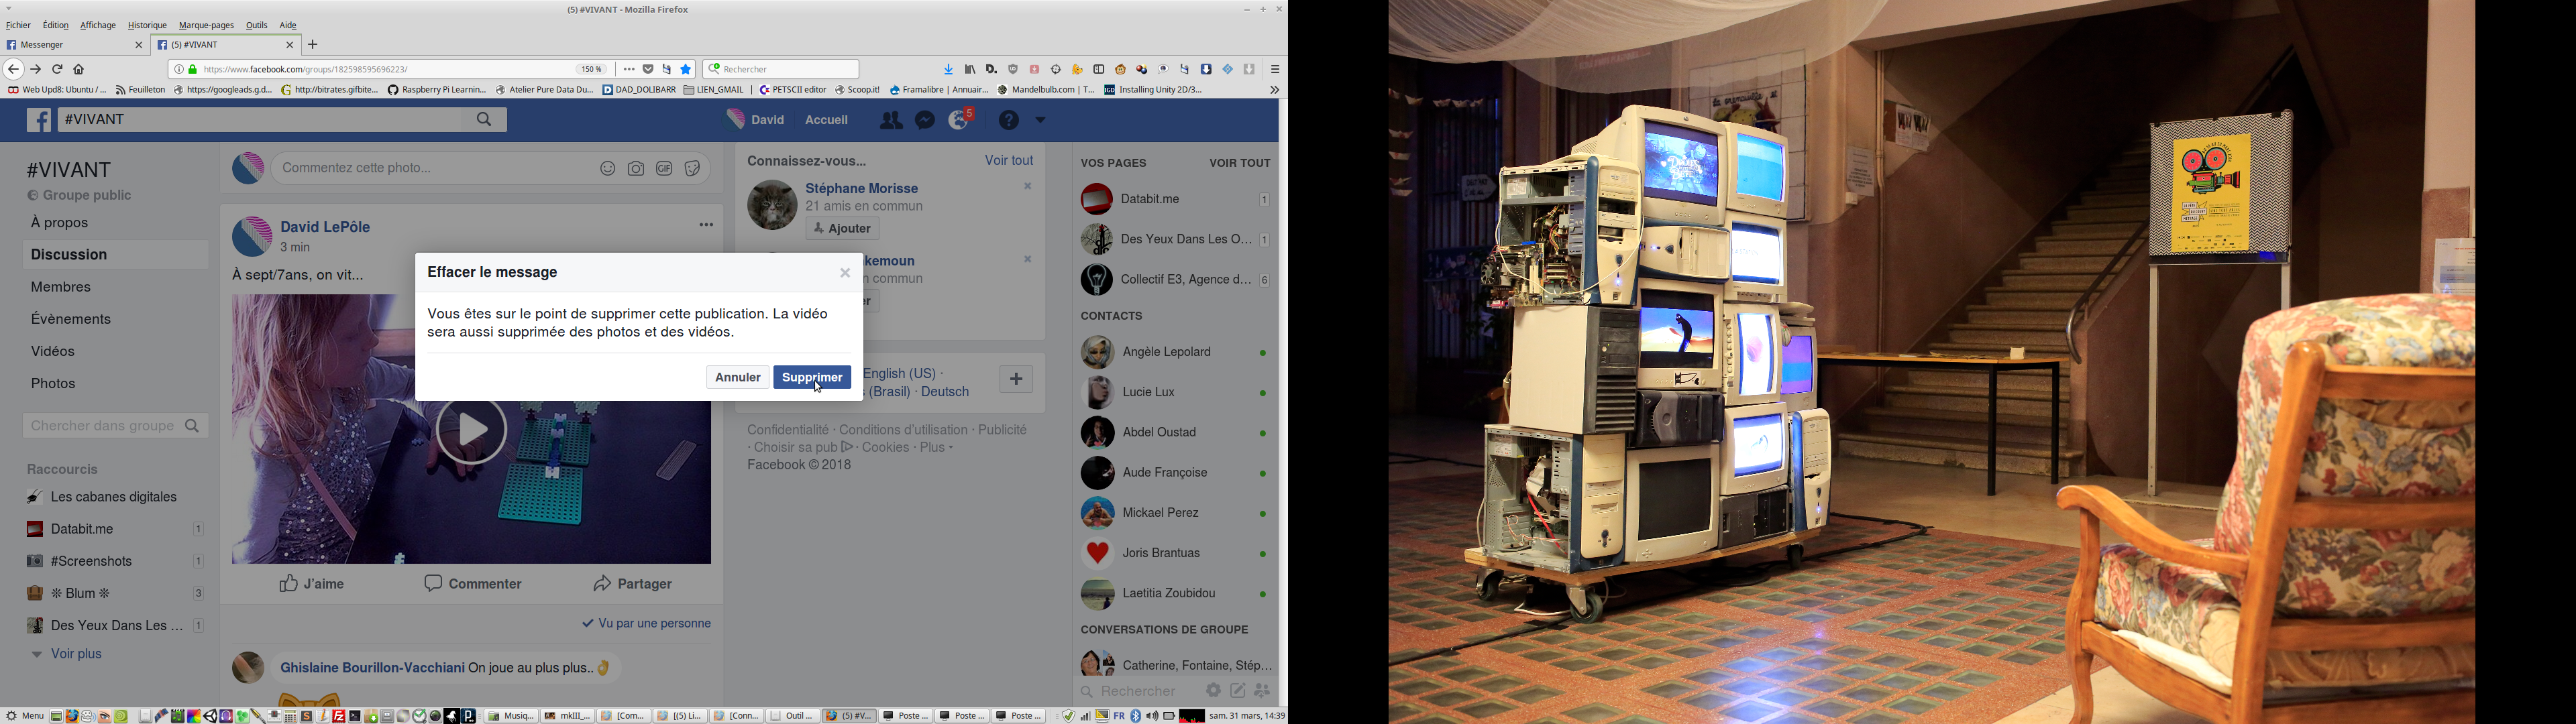Click the GIF icon in comment box
This screenshot has width=2576, height=724.
coord(664,169)
